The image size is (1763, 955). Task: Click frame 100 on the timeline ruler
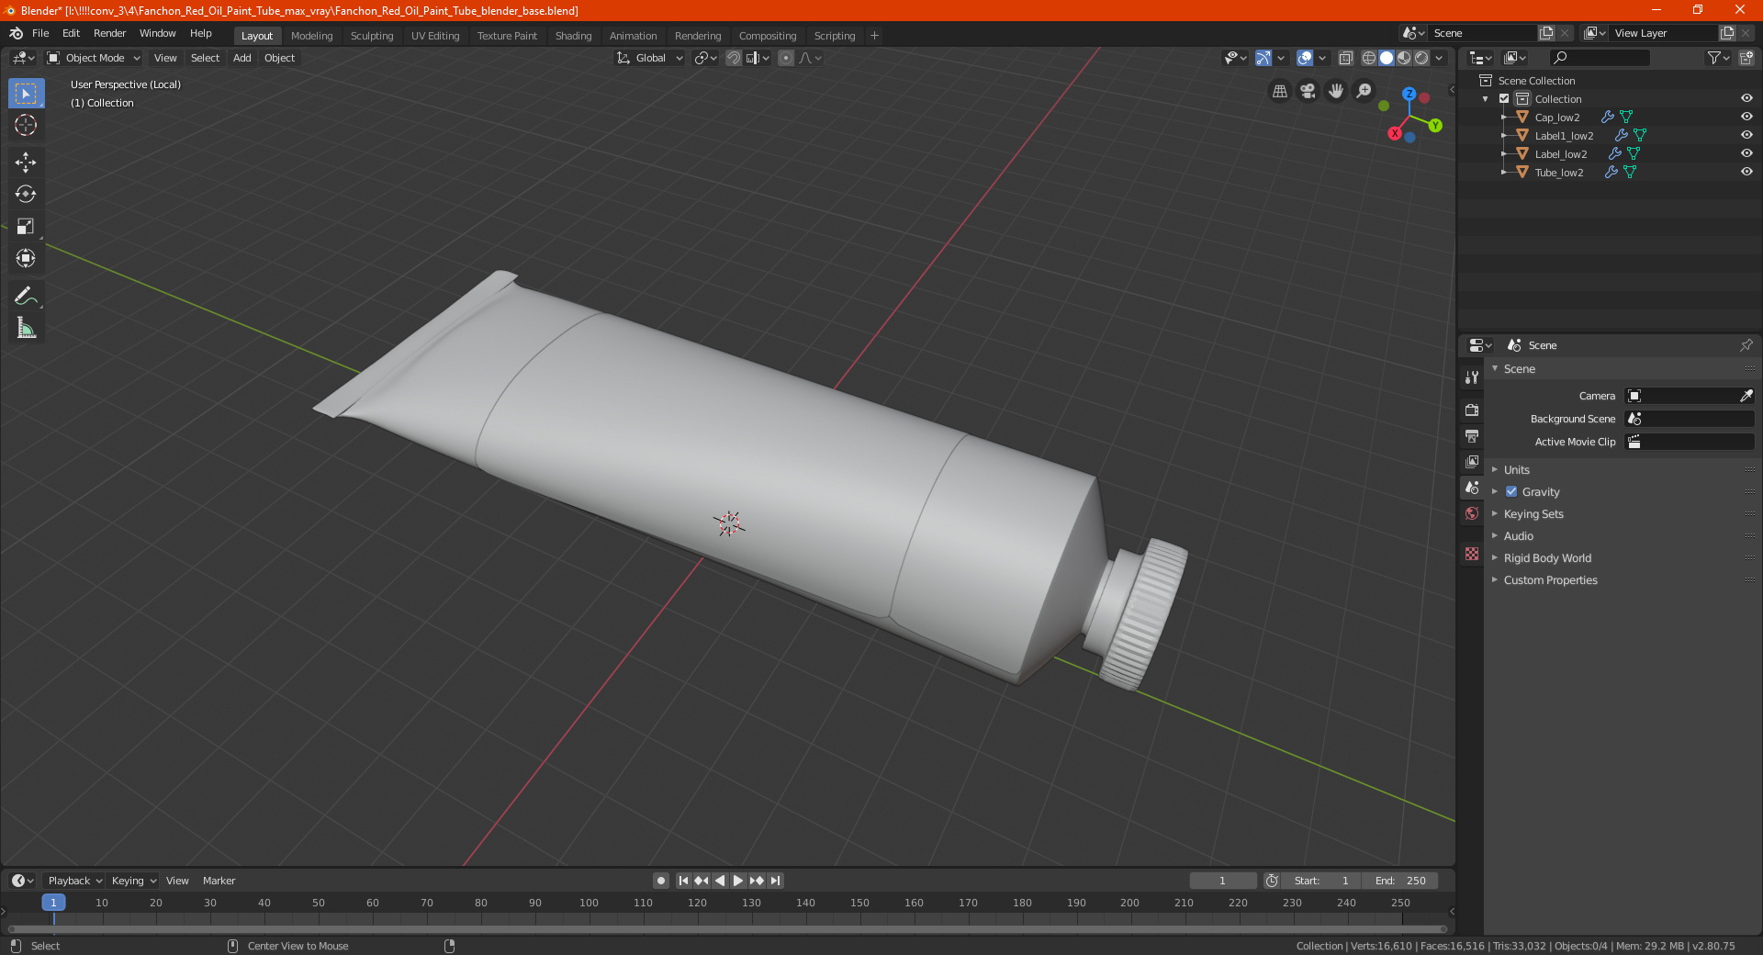pyautogui.click(x=589, y=903)
